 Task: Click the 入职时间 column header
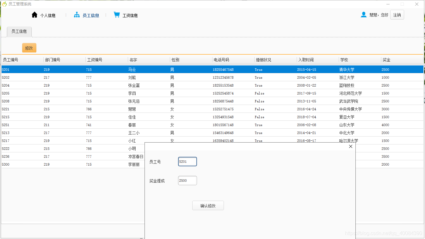[x=318, y=60]
